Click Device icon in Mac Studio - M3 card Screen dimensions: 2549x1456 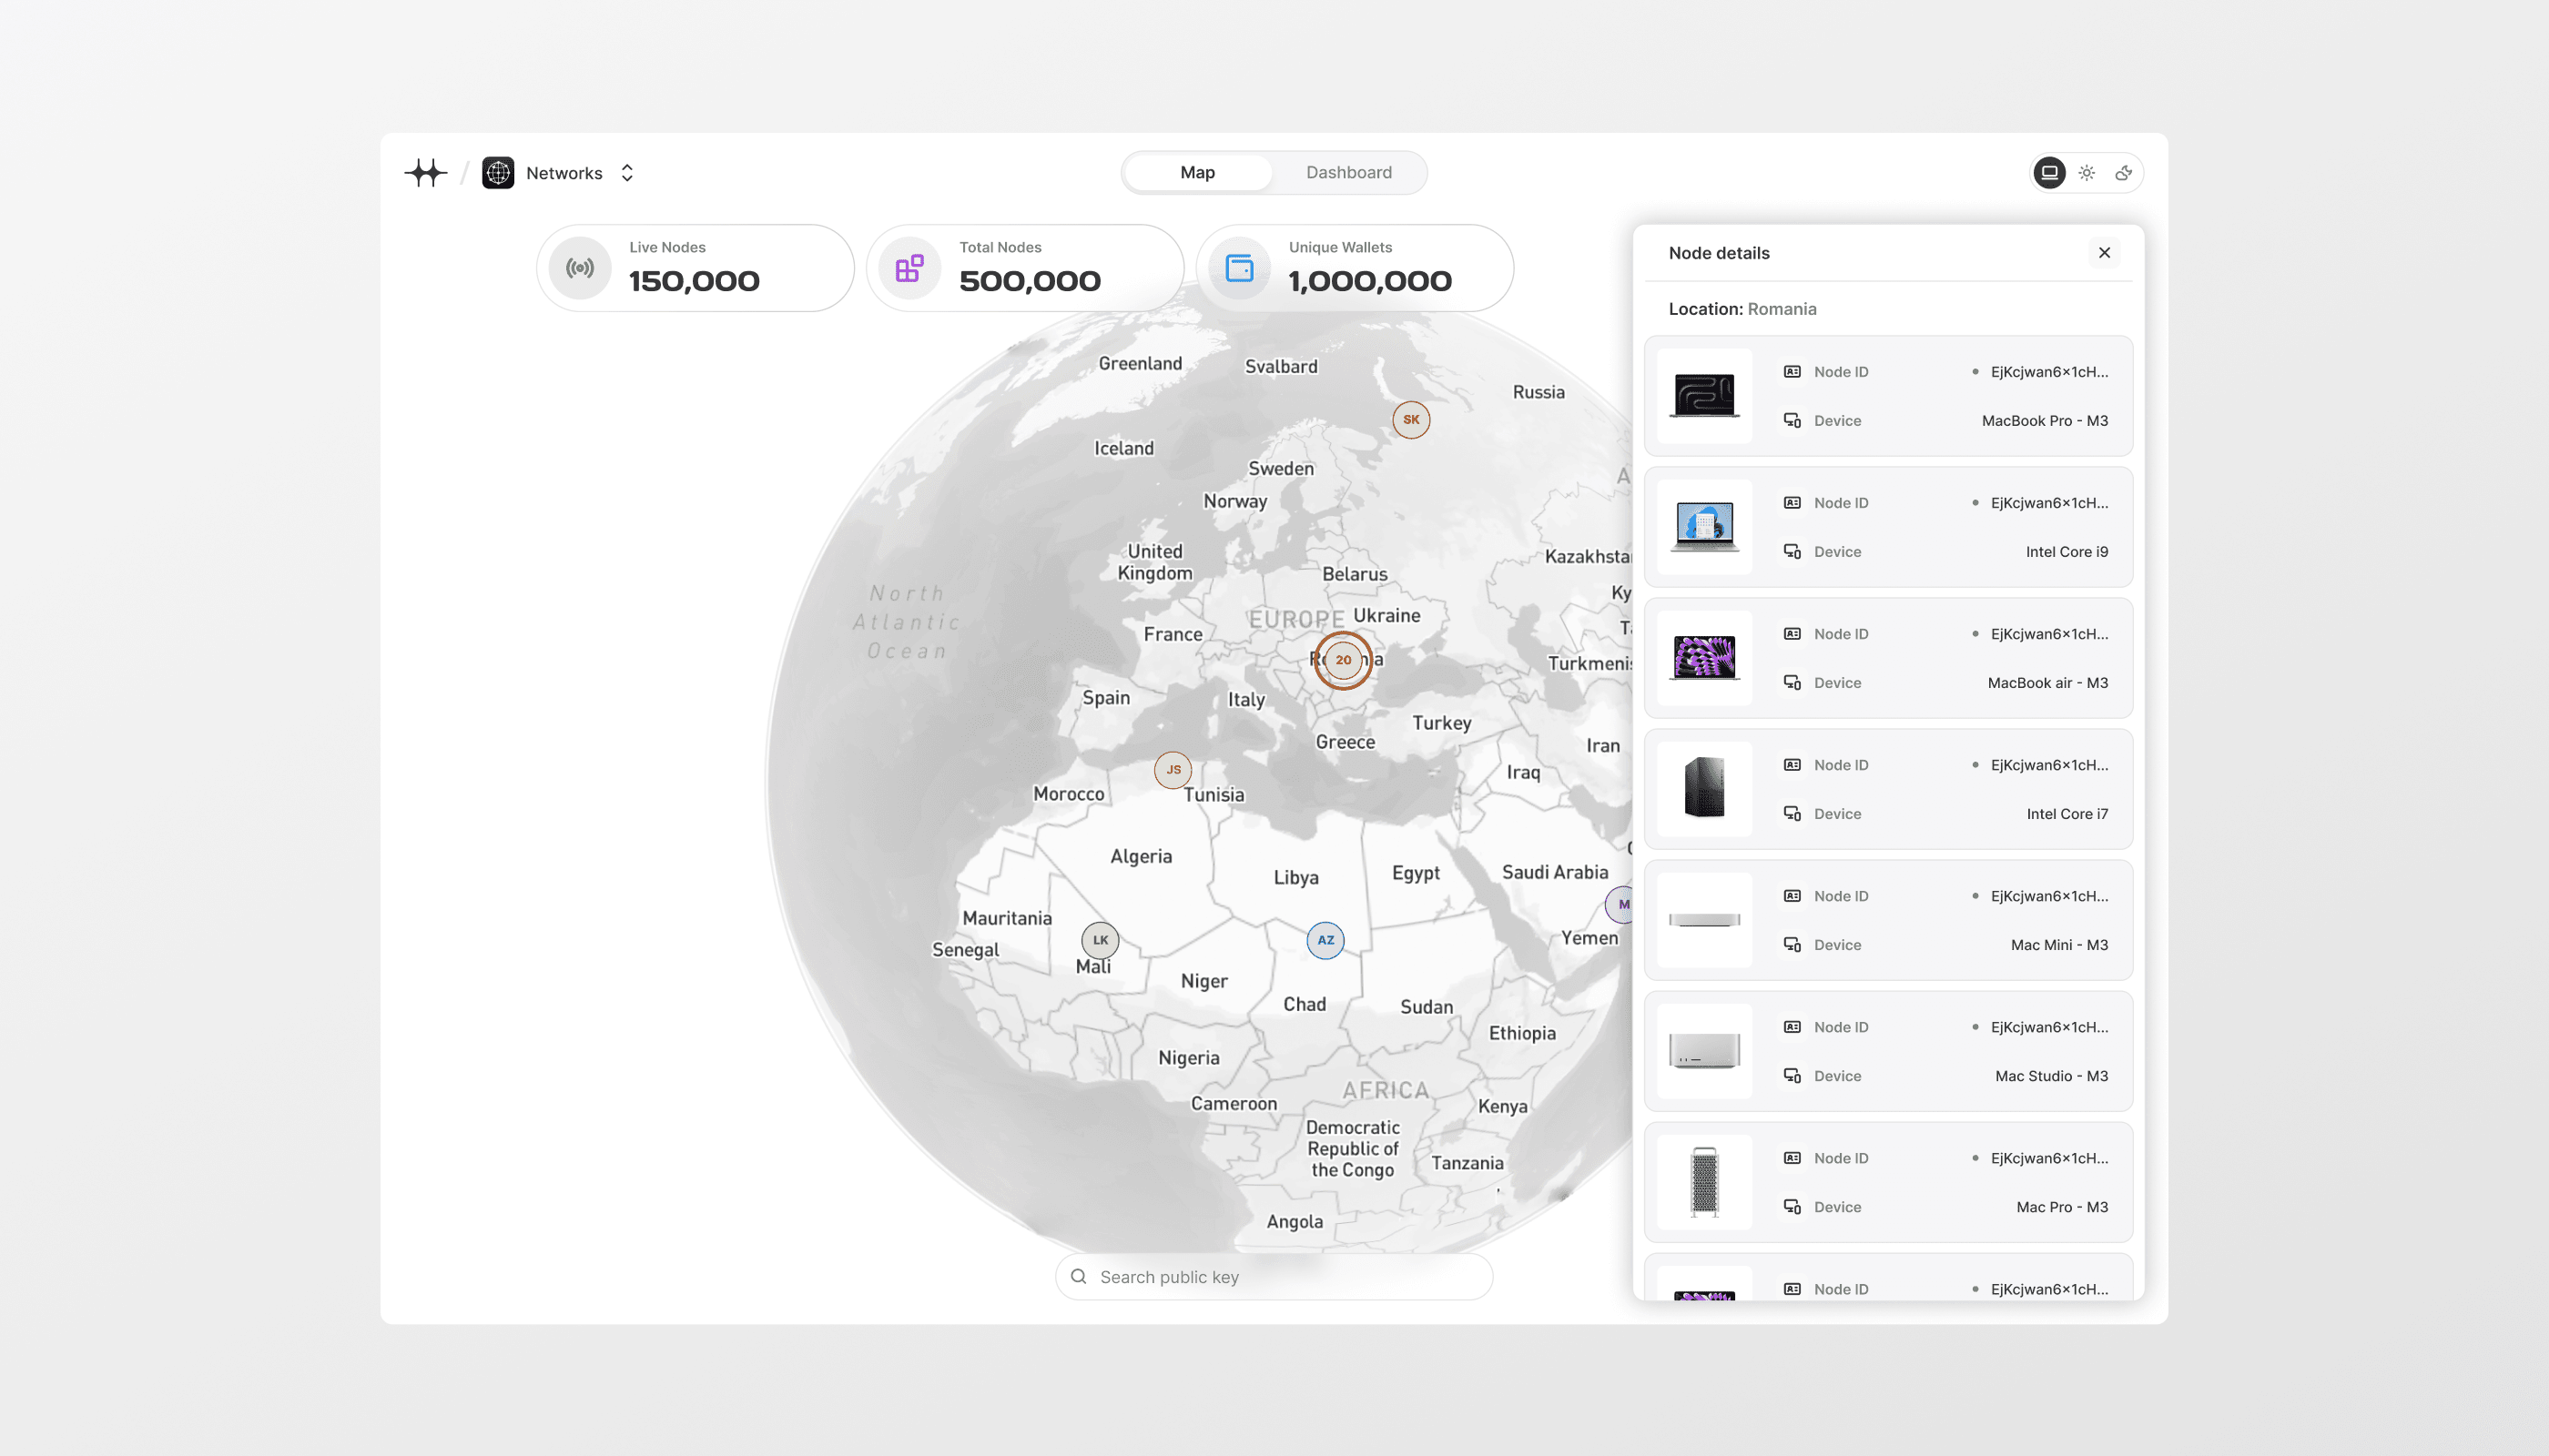(1792, 1076)
